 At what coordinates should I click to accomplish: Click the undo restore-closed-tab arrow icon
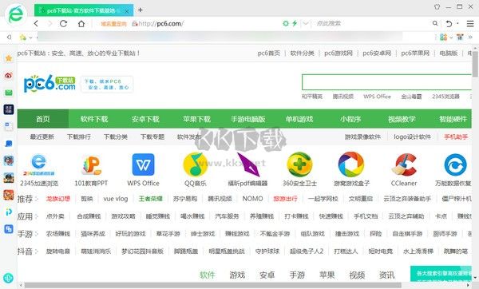(449, 23)
